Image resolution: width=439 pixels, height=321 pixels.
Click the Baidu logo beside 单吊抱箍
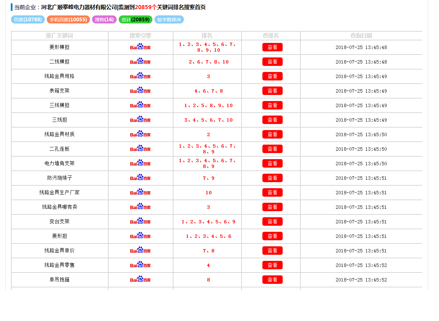[140, 279]
